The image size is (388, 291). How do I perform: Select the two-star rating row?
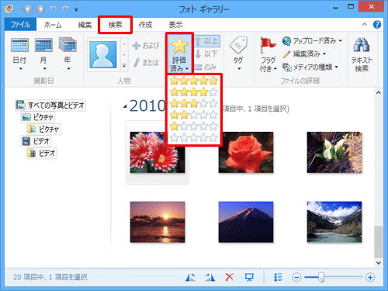click(194, 115)
